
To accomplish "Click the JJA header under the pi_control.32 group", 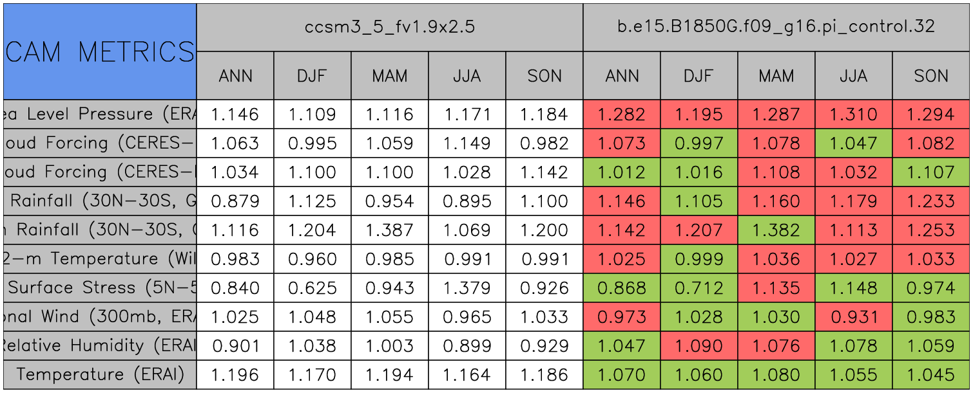I will coord(853,76).
